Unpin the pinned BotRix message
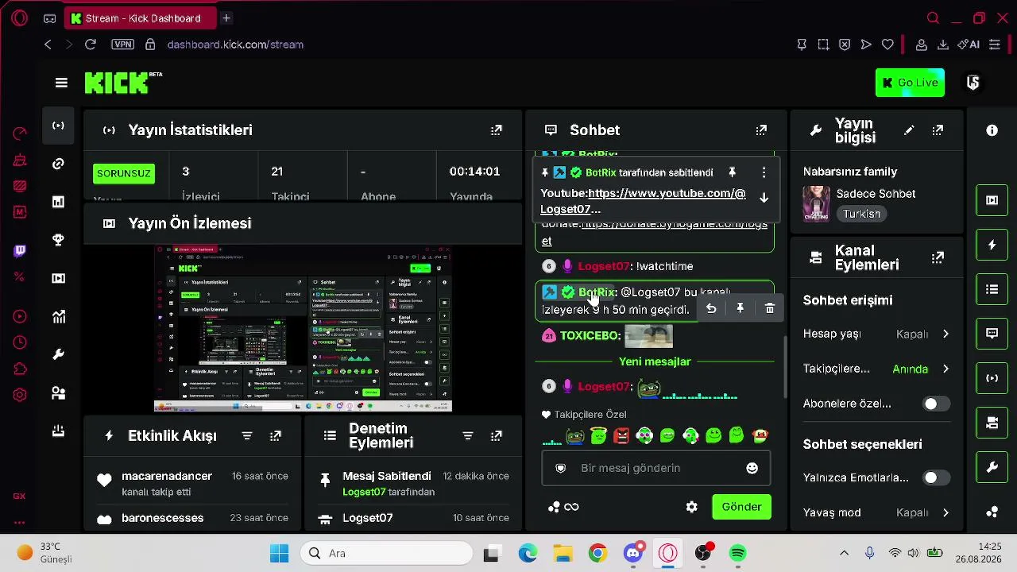This screenshot has height=572, width=1017. (732, 172)
